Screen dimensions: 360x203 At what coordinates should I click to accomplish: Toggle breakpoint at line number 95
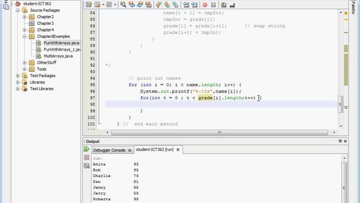(x=92, y=85)
